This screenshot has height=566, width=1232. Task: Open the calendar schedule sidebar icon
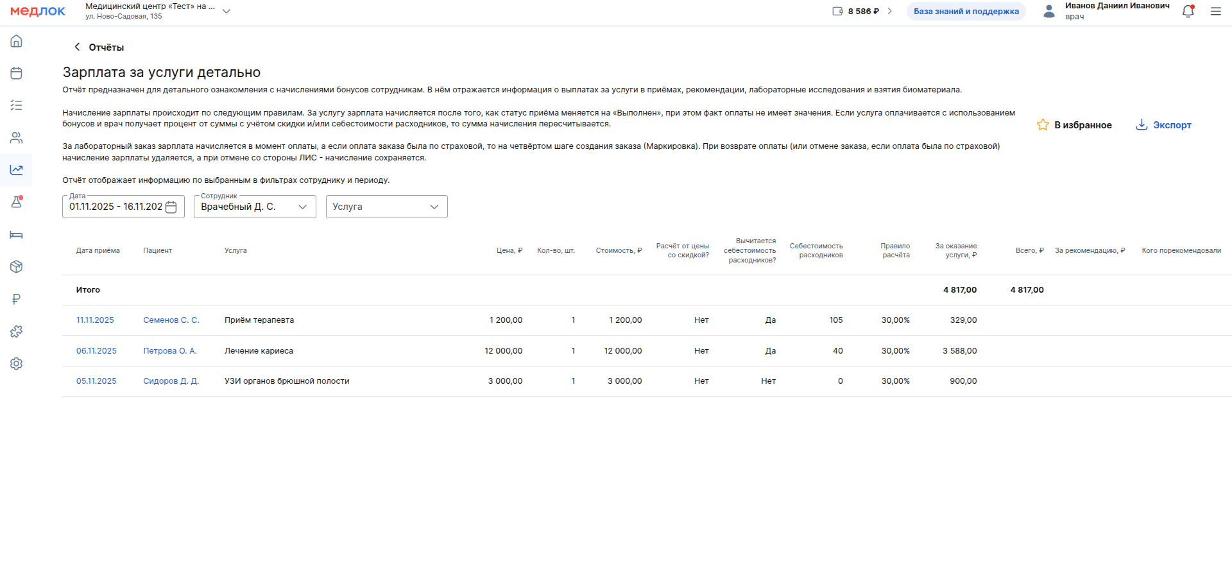click(x=17, y=73)
